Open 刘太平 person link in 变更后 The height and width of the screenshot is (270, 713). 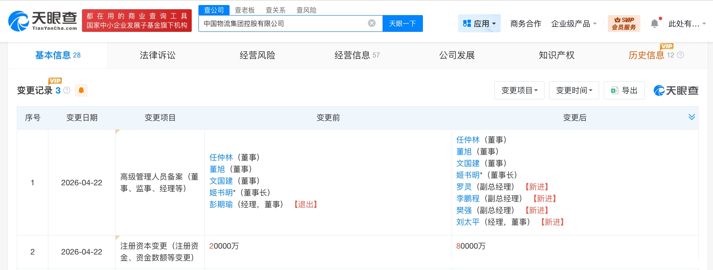468,222
